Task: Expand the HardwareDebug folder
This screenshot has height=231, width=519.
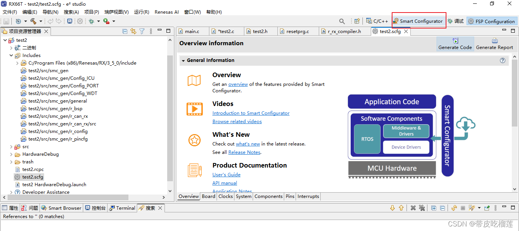Action: pyautogui.click(x=11, y=154)
